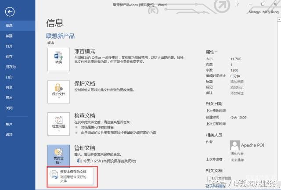Click 保存 in the sidebar
This screenshot has width=281, height=190.
point(18,57)
